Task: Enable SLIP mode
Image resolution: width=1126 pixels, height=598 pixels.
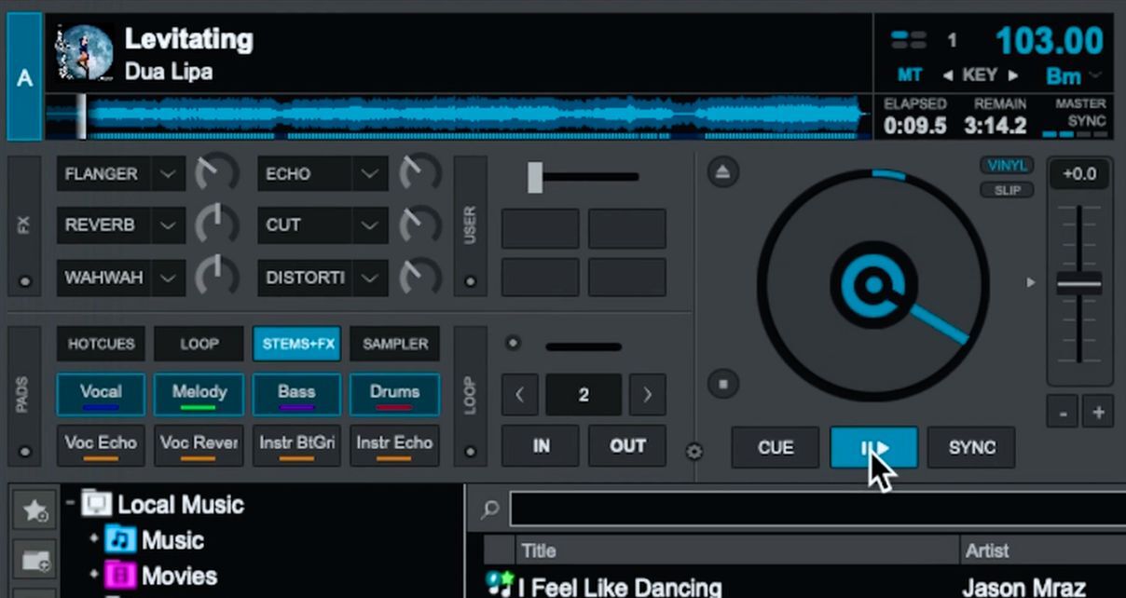Action: coord(1007,190)
